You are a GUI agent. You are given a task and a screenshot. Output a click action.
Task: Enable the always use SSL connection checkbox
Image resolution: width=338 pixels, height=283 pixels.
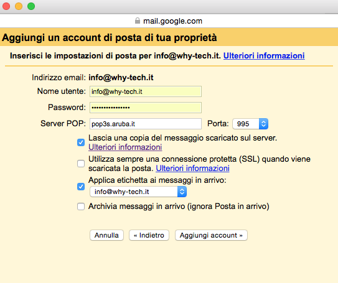point(81,164)
